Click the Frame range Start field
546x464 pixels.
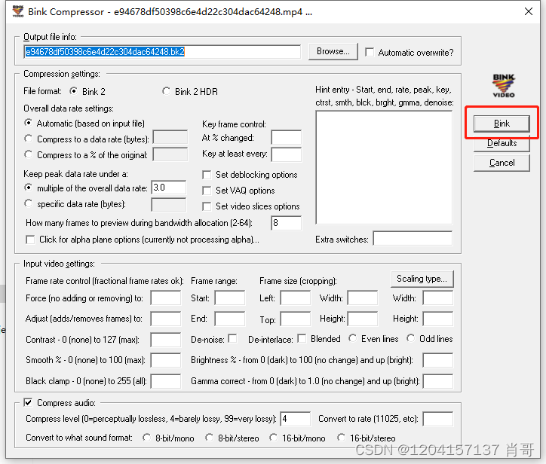click(x=230, y=298)
